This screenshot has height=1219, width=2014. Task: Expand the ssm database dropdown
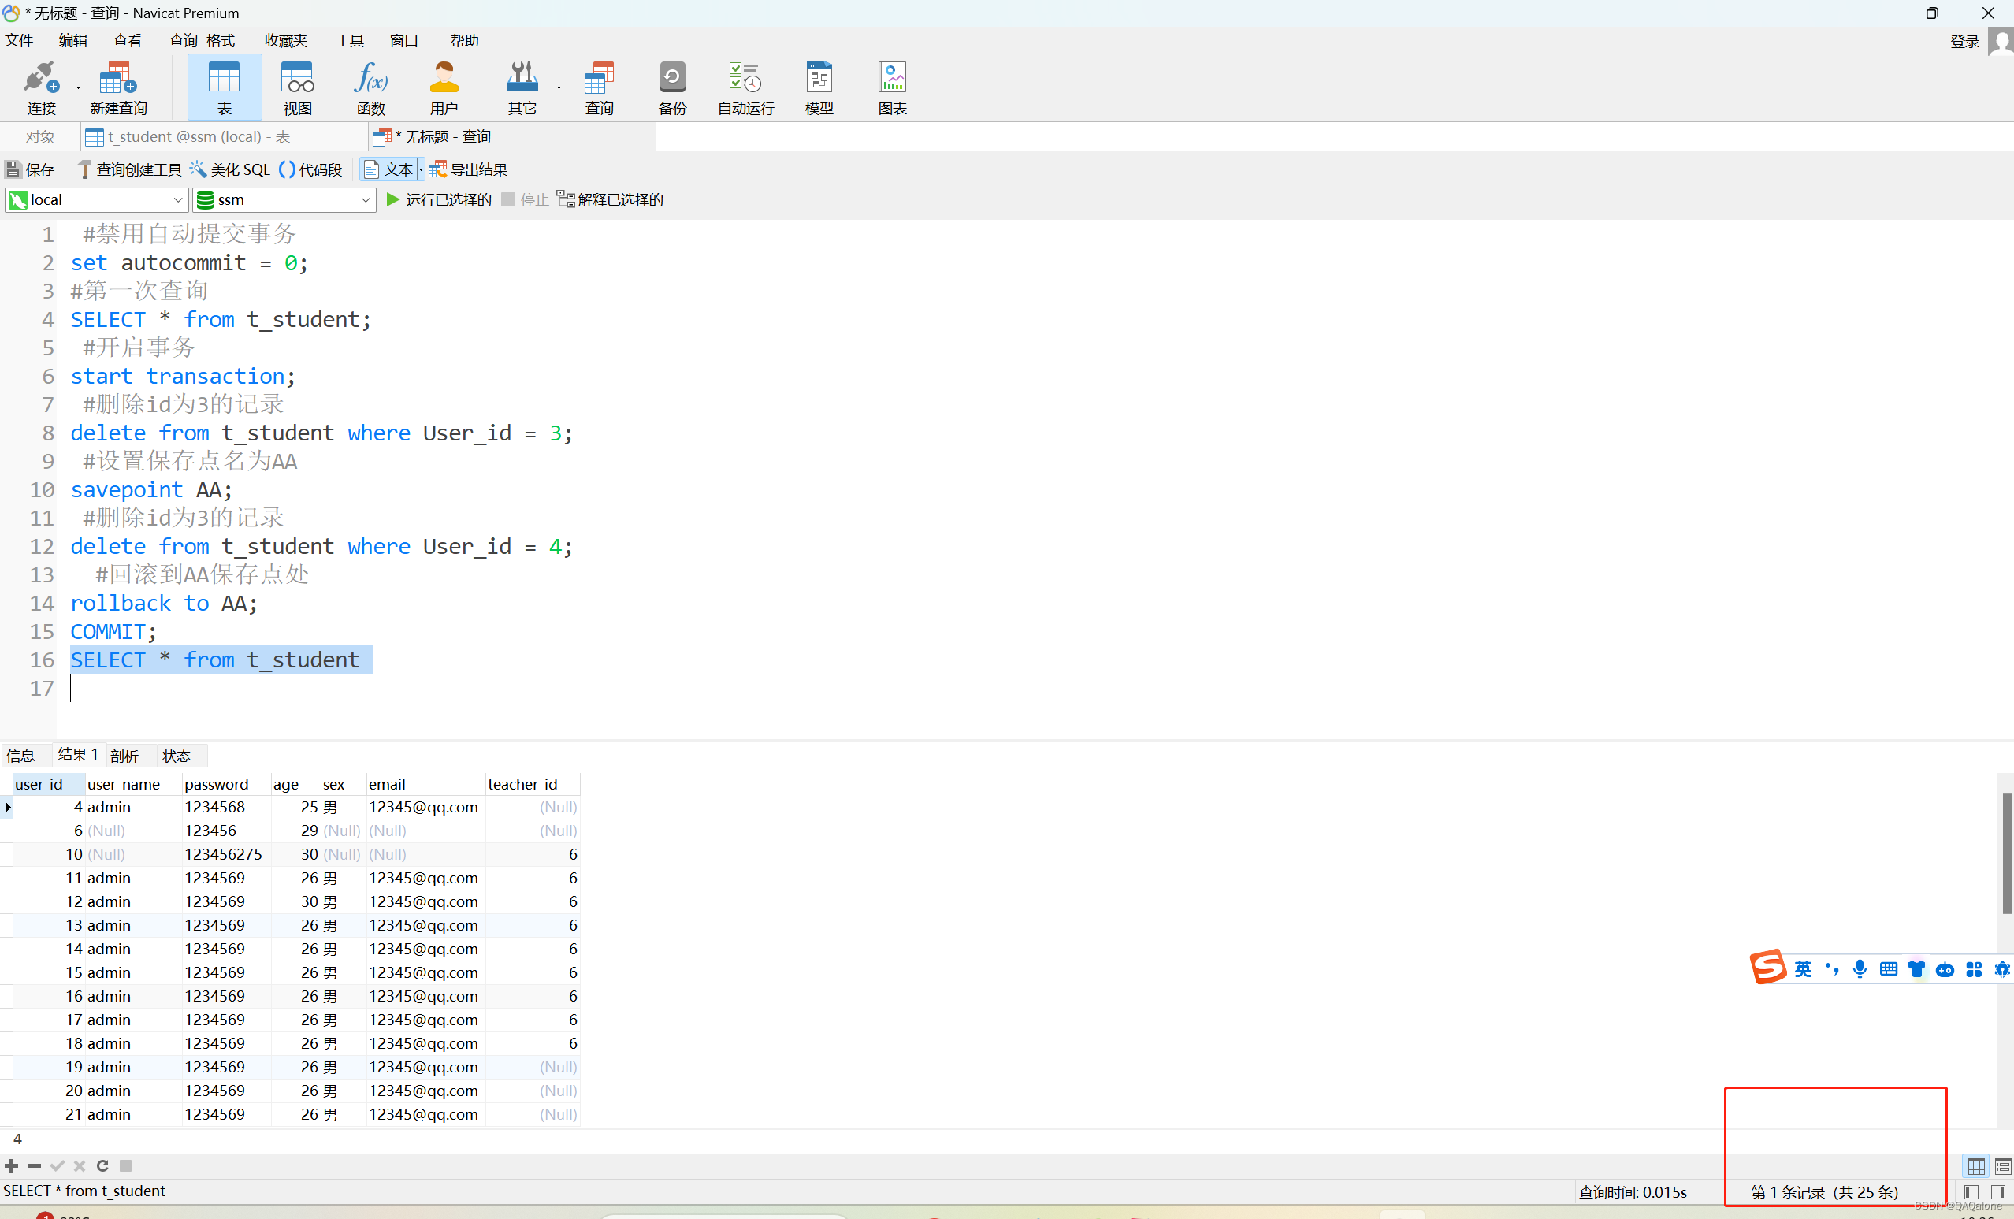point(365,199)
